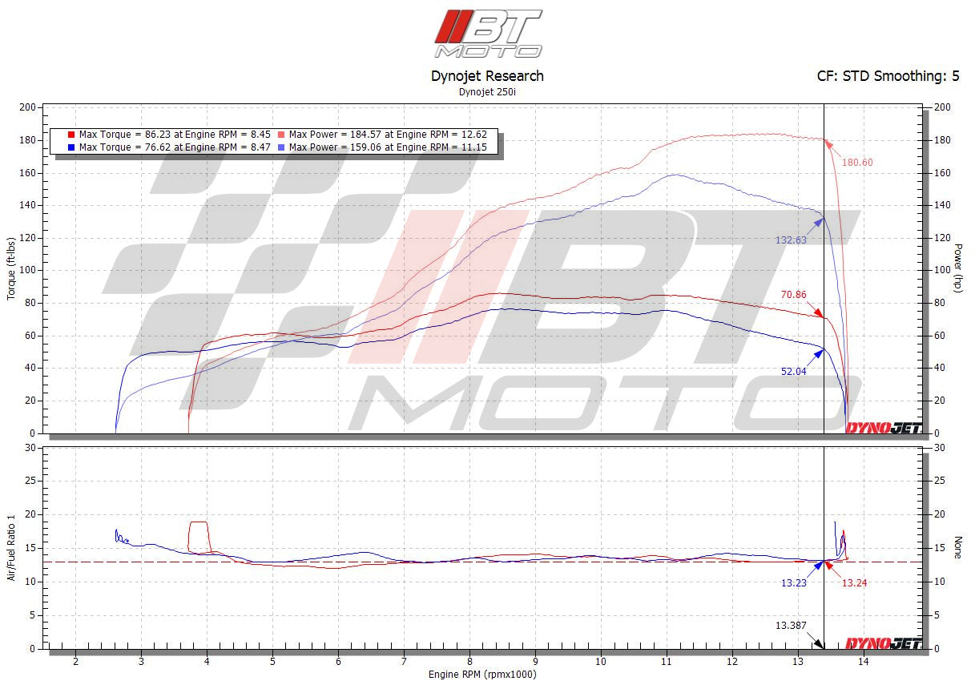Click the 13.387 RPM cursor readout

[x=791, y=626]
